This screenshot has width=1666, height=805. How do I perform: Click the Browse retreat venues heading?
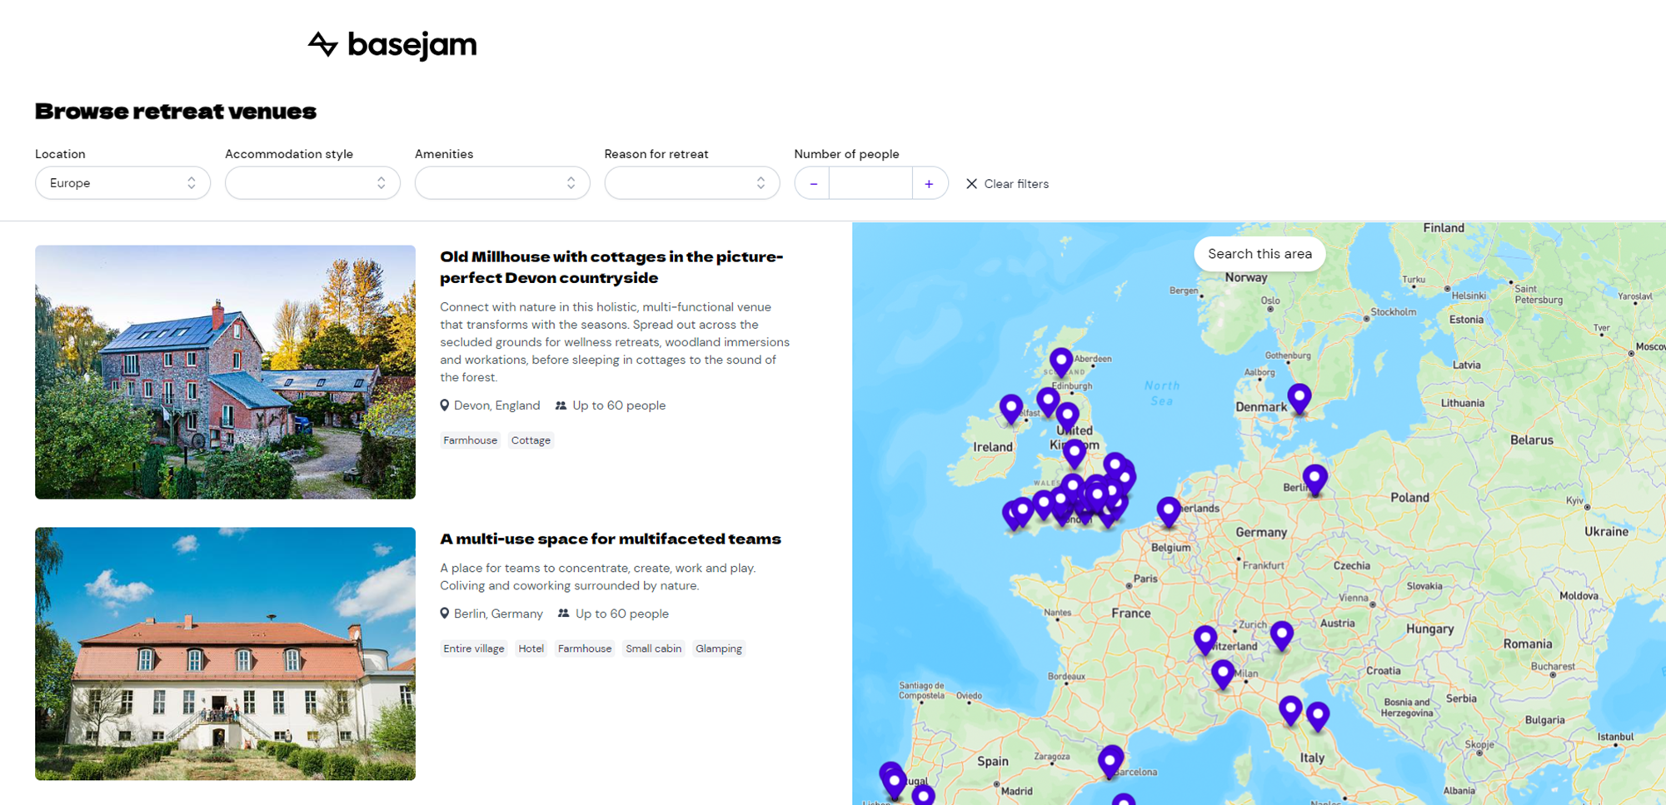pyautogui.click(x=176, y=112)
